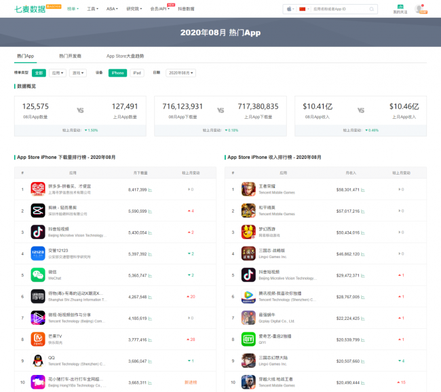Switch to the 热门开发商 tab
This screenshot has height=392, width=441.
click(x=70, y=56)
